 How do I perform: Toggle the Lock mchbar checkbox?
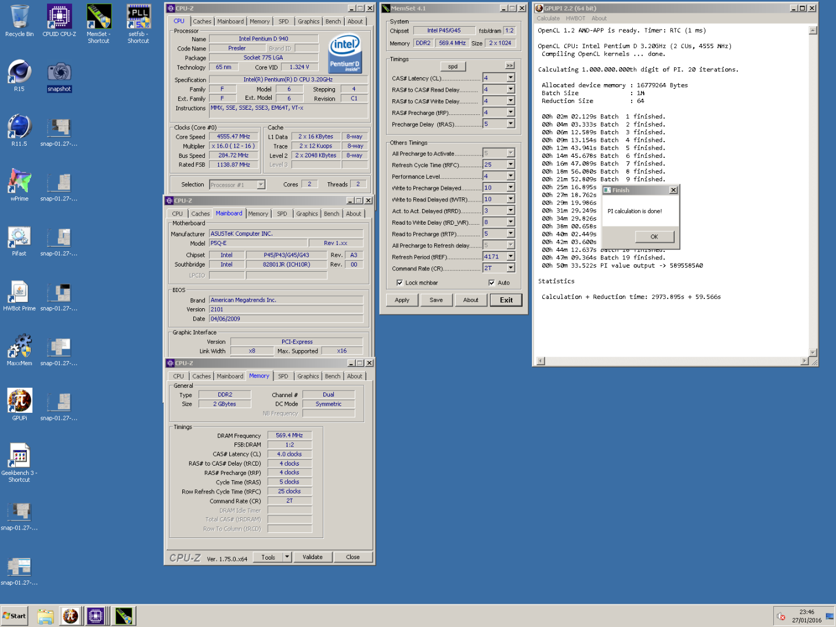399,283
